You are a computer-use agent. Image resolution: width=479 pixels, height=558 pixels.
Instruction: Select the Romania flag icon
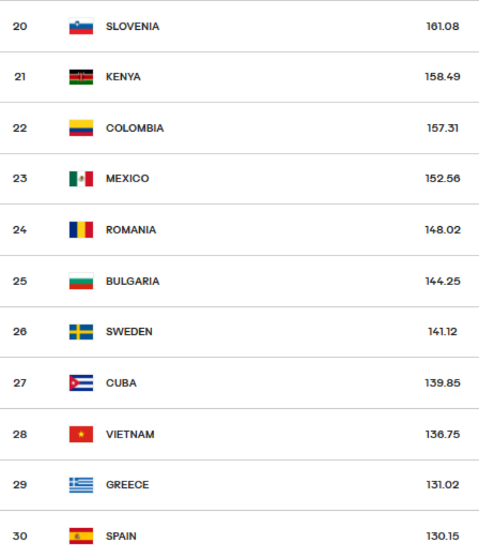click(x=81, y=230)
